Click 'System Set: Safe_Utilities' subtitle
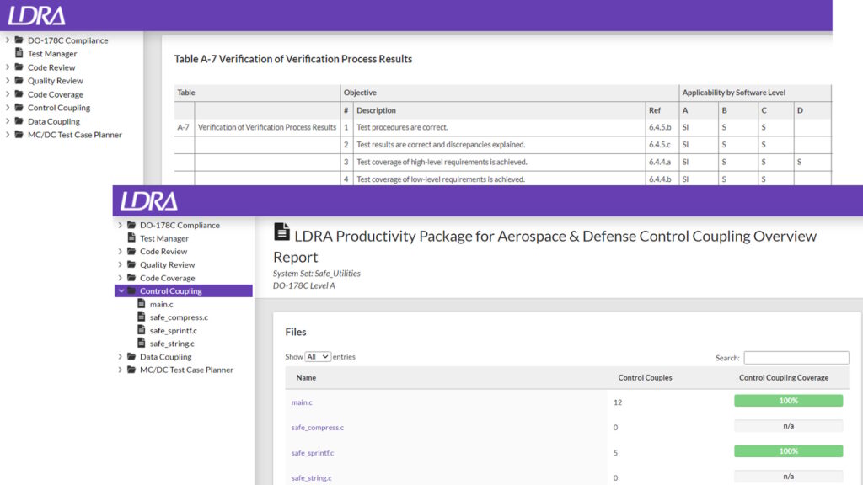 317,274
